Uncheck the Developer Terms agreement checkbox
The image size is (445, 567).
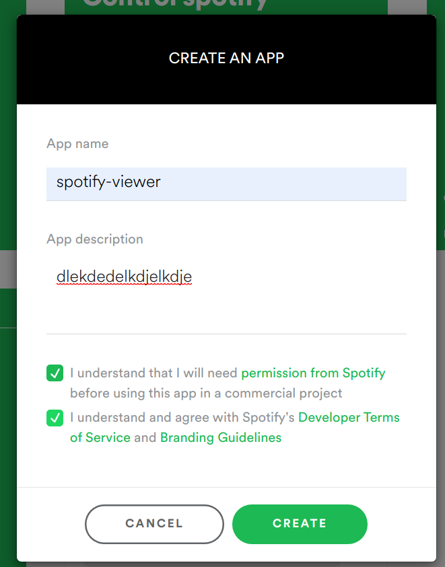click(55, 418)
